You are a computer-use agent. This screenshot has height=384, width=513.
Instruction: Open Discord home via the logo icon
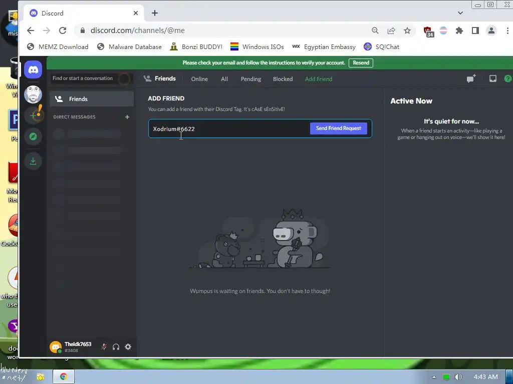coord(33,69)
